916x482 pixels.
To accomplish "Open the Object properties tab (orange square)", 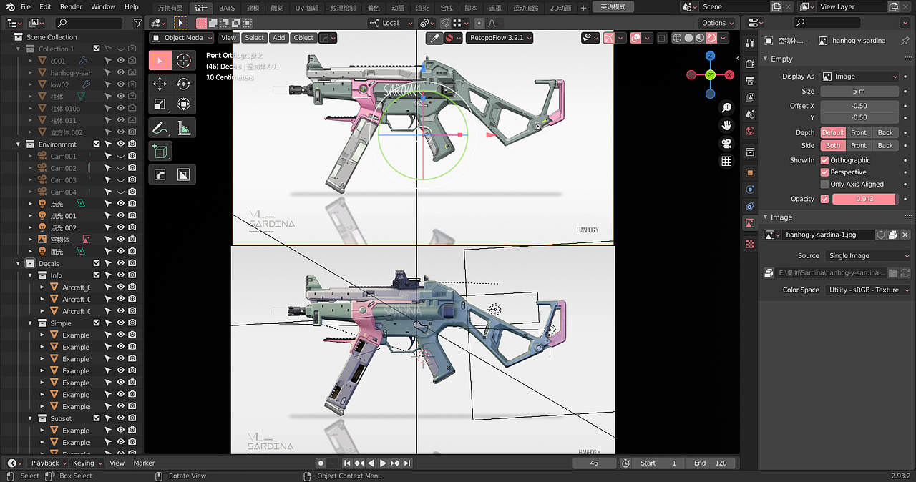I will click(x=750, y=172).
